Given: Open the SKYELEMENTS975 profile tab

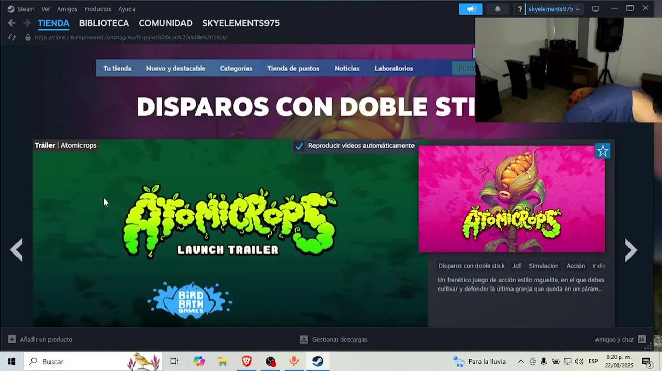Looking at the screenshot, I should [241, 23].
